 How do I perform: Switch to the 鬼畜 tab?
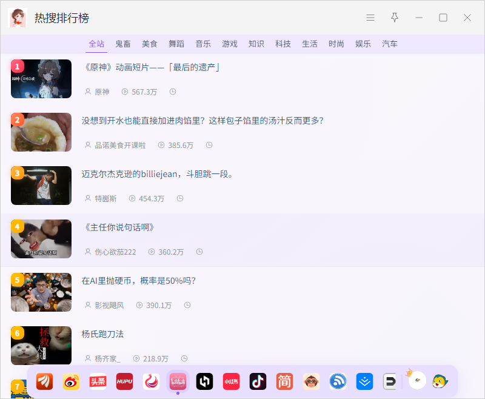pos(123,44)
